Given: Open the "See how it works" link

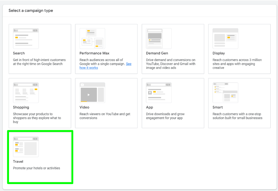Looking at the screenshot, I should coord(89,68).
